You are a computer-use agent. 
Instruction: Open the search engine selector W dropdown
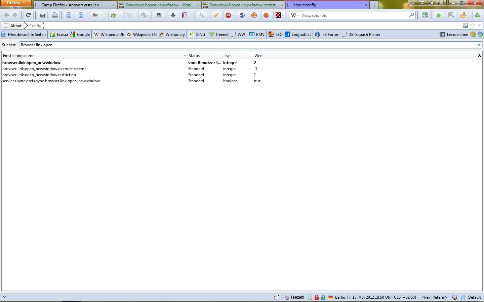click(295, 15)
